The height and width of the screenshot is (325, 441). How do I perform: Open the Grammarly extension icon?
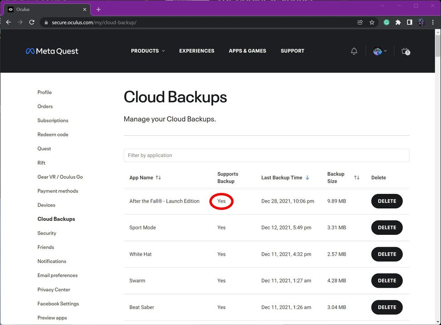click(386, 22)
